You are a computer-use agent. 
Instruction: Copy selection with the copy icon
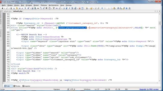112,8
